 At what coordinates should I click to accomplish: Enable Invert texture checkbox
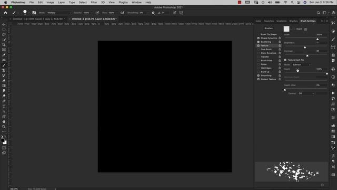click(294, 29)
